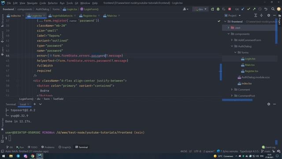This screenshot has height=159, width=282.
Task: Update project from Git (blue arrow)
Action: [243, 9]
